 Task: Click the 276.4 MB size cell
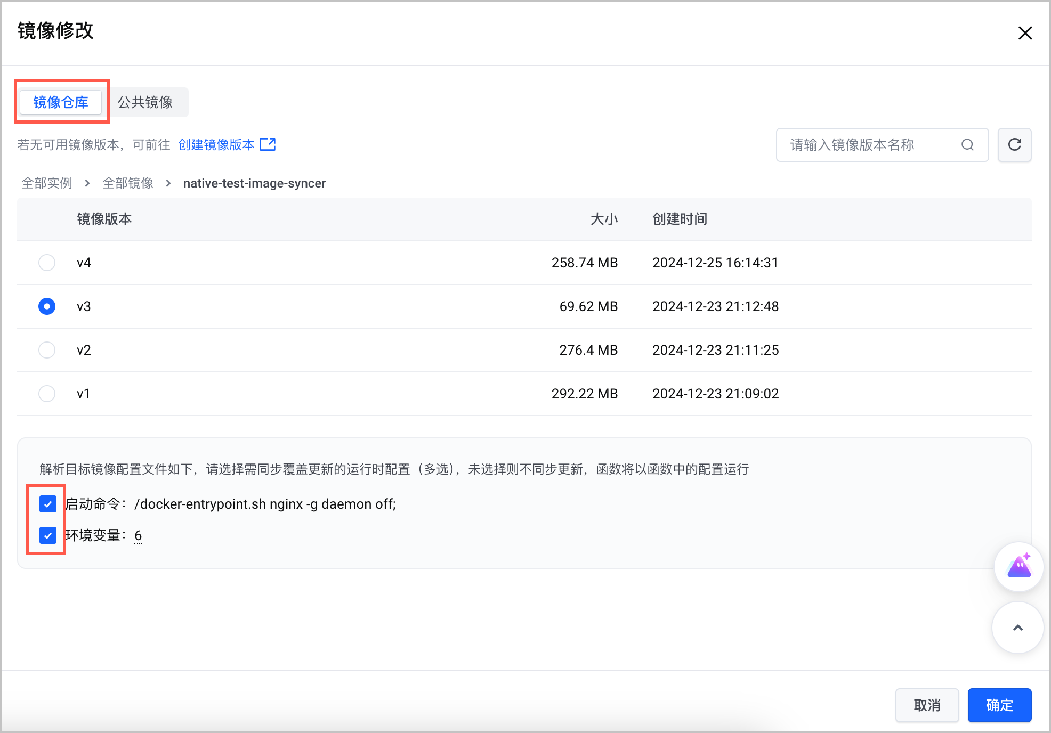588,350
